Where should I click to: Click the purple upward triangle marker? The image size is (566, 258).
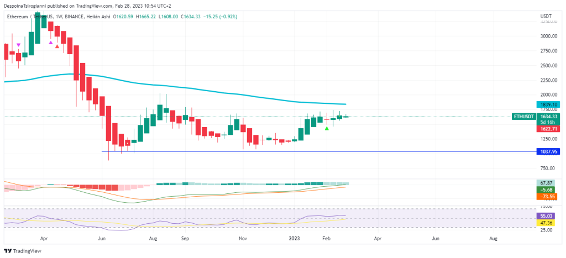pos(51,42)
